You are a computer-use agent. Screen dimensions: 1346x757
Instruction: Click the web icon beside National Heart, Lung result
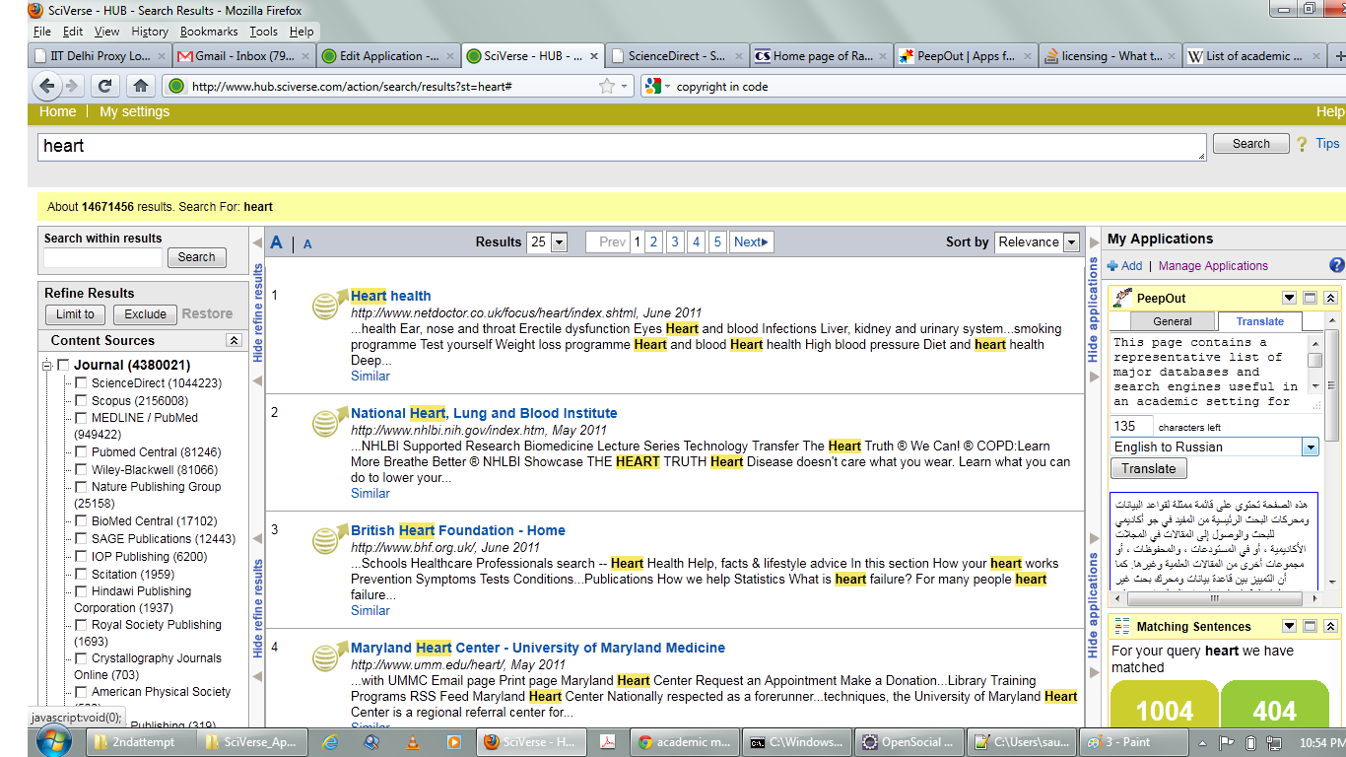coord(329,422)
